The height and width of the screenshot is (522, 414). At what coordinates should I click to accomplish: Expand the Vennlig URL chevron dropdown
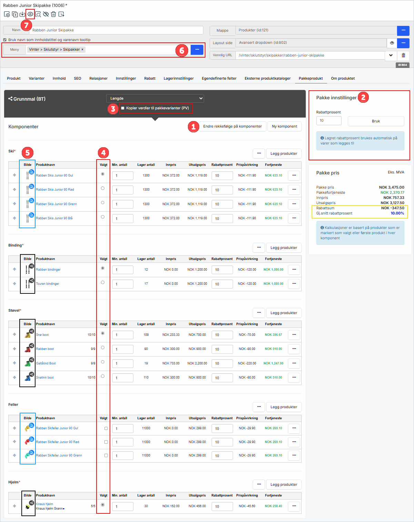click(x=391, y=55)
